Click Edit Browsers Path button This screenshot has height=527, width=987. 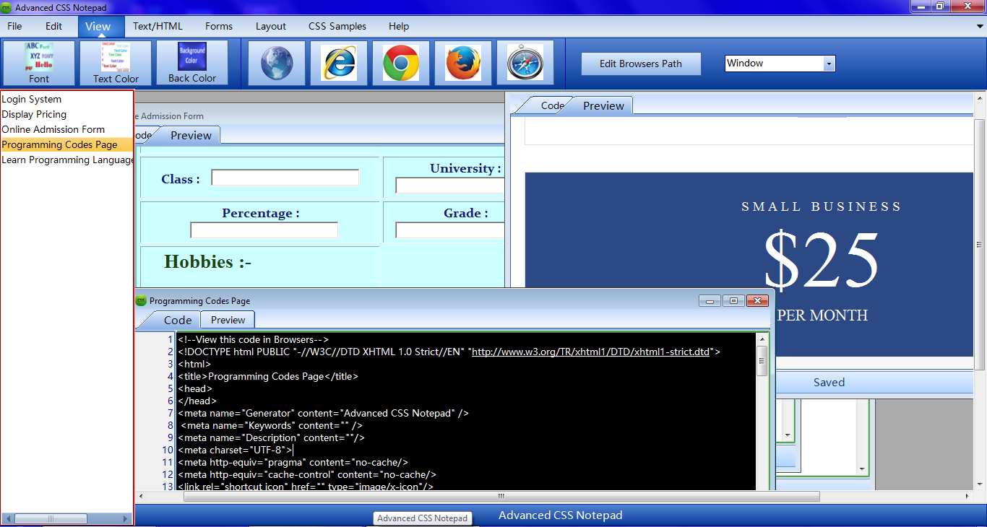tap(640, 64)
